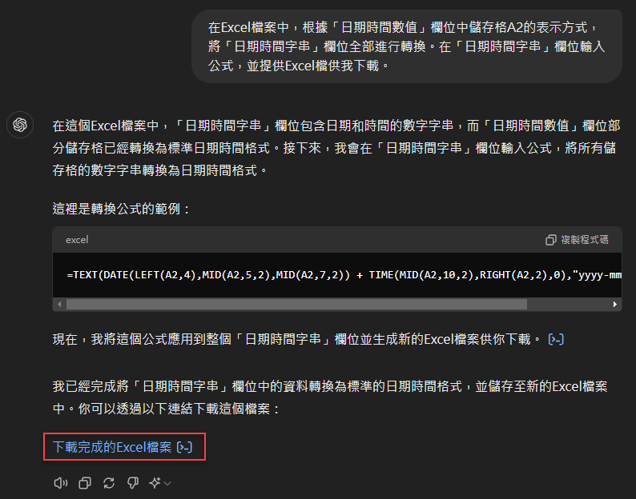Click the user prompt message bubble
This screenshot has height=499, width=636.
pos(406,46)
